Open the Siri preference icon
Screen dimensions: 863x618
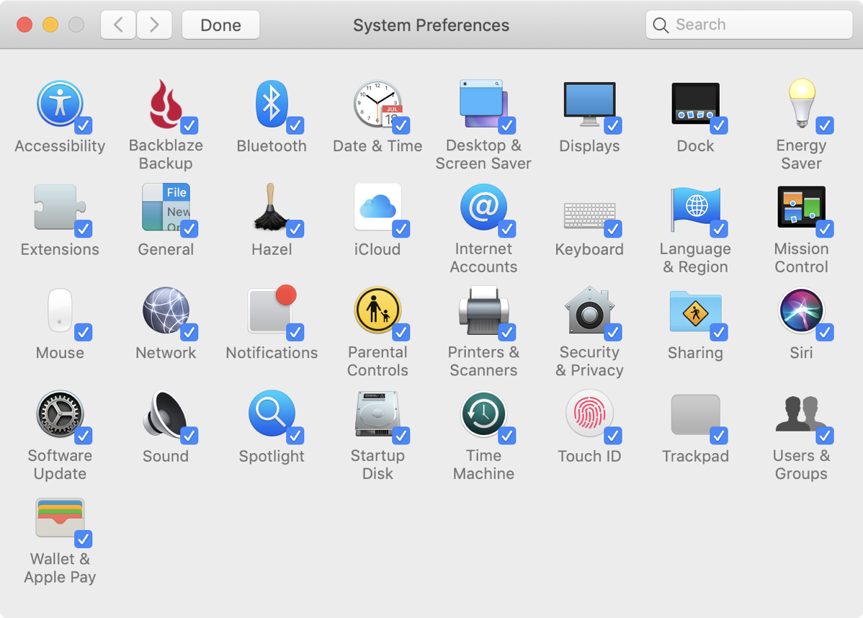pos(801,310)
